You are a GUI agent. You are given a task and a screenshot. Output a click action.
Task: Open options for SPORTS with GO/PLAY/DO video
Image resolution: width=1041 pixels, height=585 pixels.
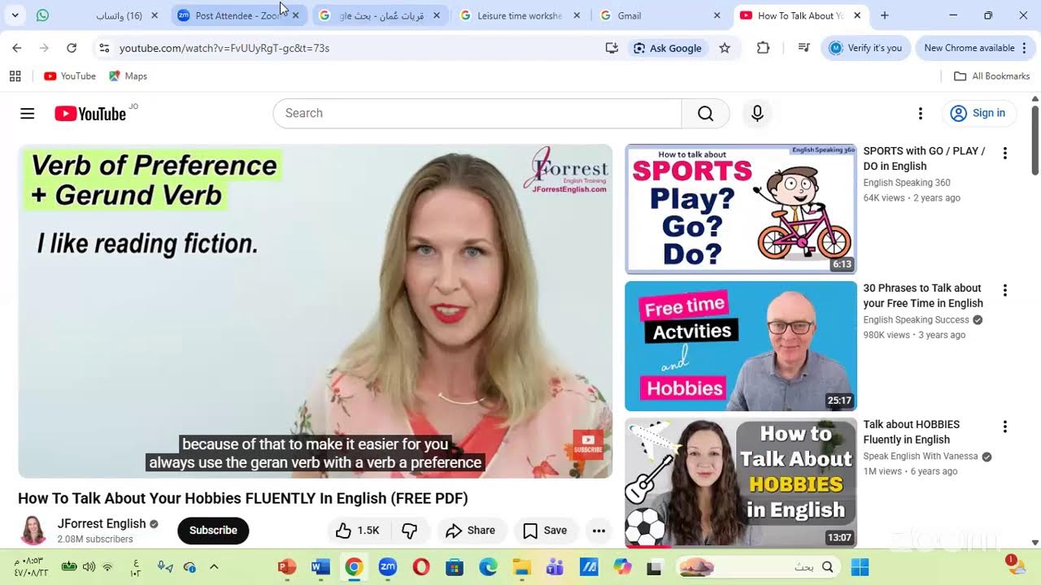1005,153
